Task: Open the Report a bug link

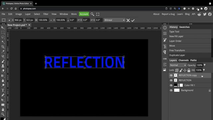Action: point(168,14)
